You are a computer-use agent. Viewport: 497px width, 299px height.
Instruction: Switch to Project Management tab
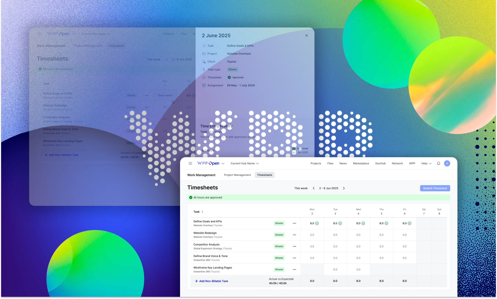tap(237, 175)
